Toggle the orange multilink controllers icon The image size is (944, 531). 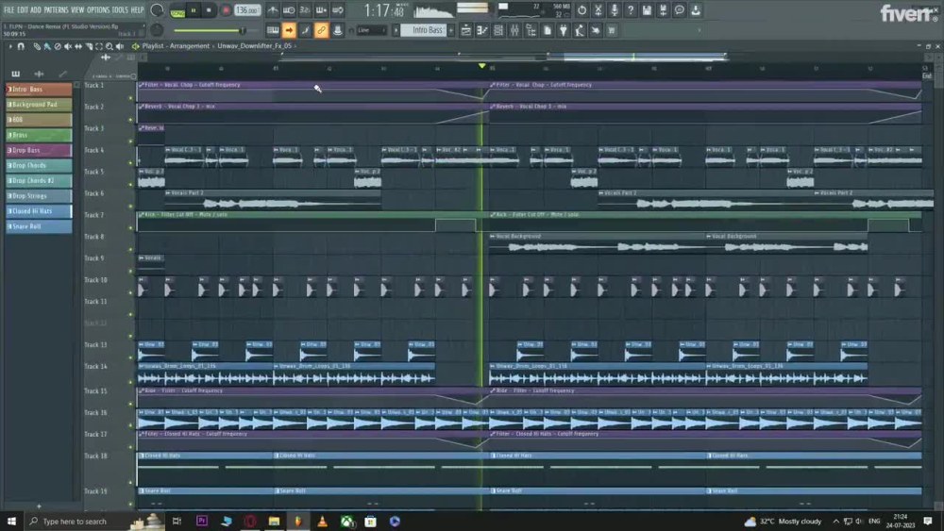pos(322,30)
